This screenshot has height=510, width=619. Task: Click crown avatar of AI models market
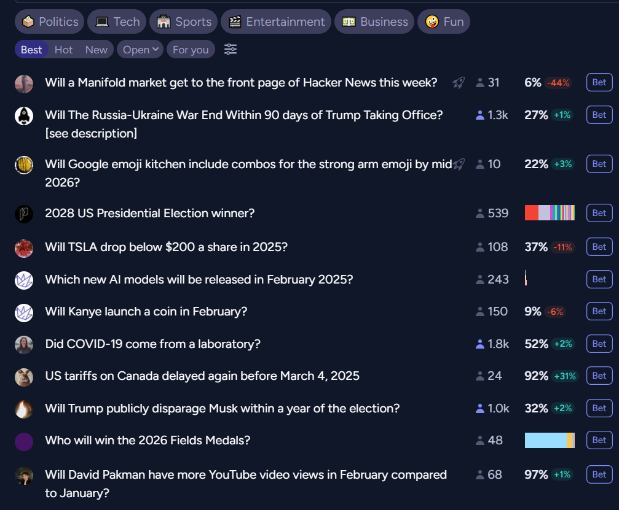(24, 280)
